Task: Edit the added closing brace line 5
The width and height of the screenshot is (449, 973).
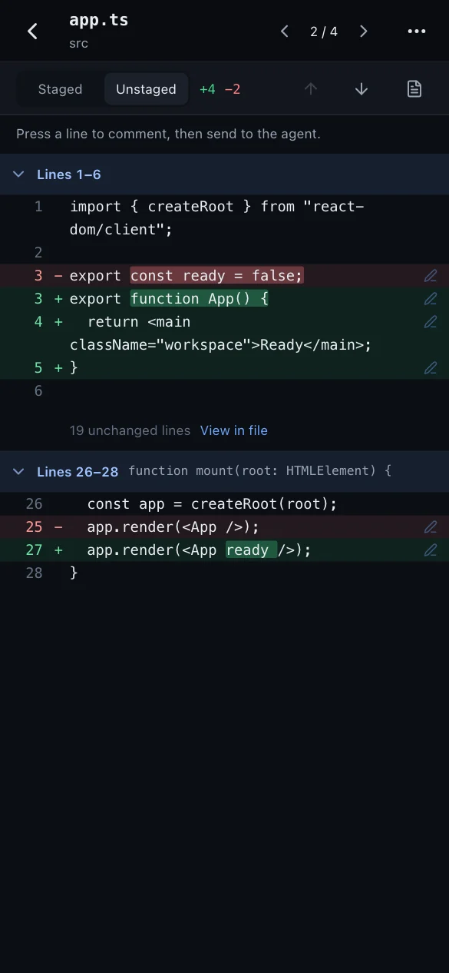Action: [x=431, y=367]
